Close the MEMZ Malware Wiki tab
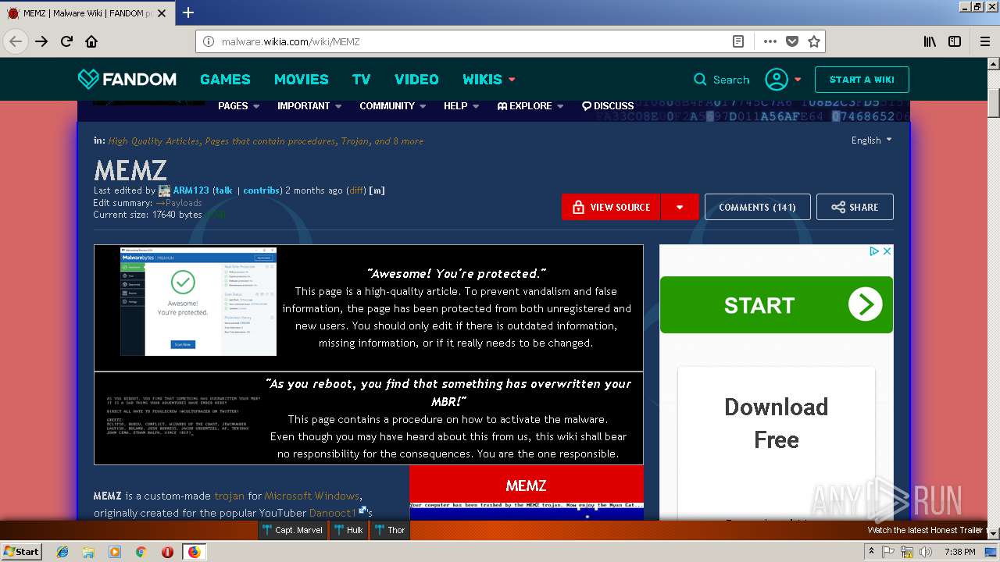The image size is (1000, 562). (163, 13)
